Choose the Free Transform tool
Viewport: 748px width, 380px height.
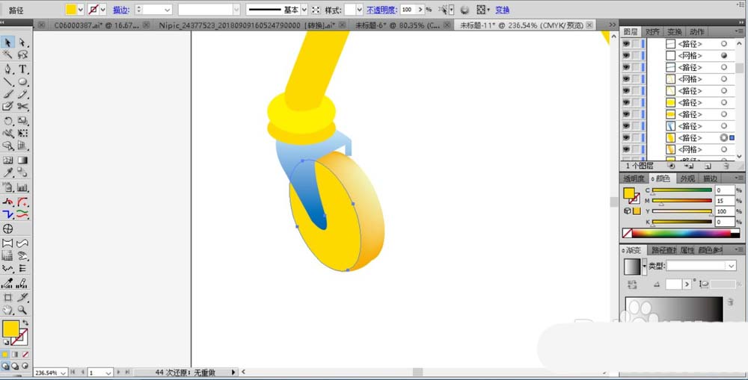pos(22,134)
